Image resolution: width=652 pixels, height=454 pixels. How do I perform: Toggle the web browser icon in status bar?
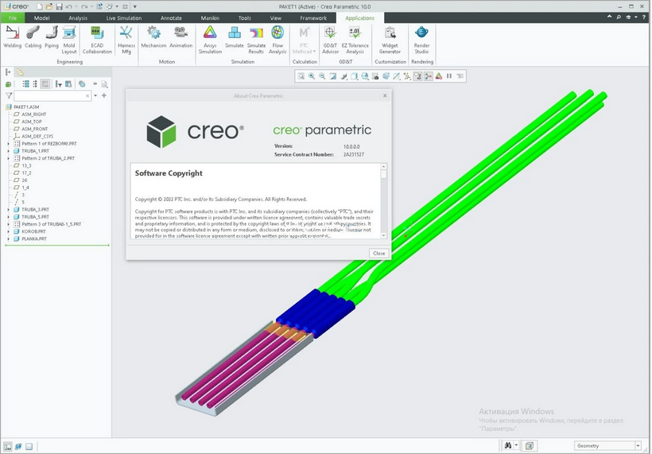tap(18, 446)
